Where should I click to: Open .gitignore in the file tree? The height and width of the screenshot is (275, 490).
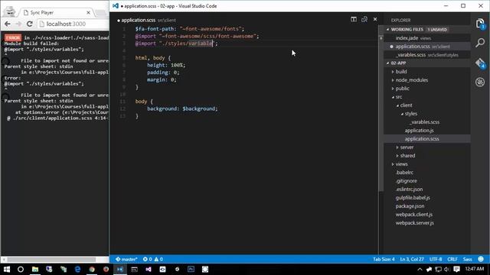[407, 181]
